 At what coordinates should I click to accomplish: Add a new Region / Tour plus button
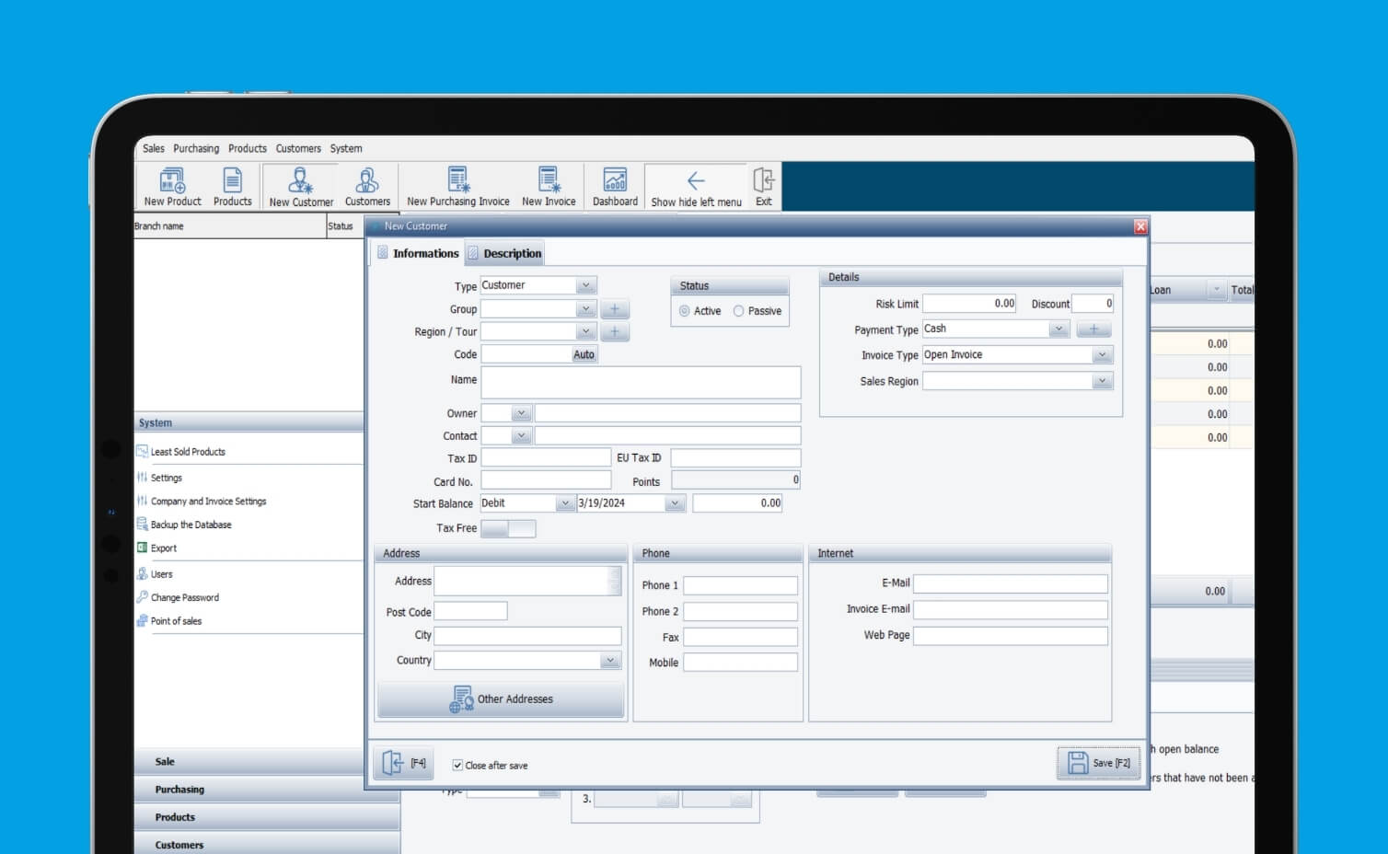pos(615,331)
